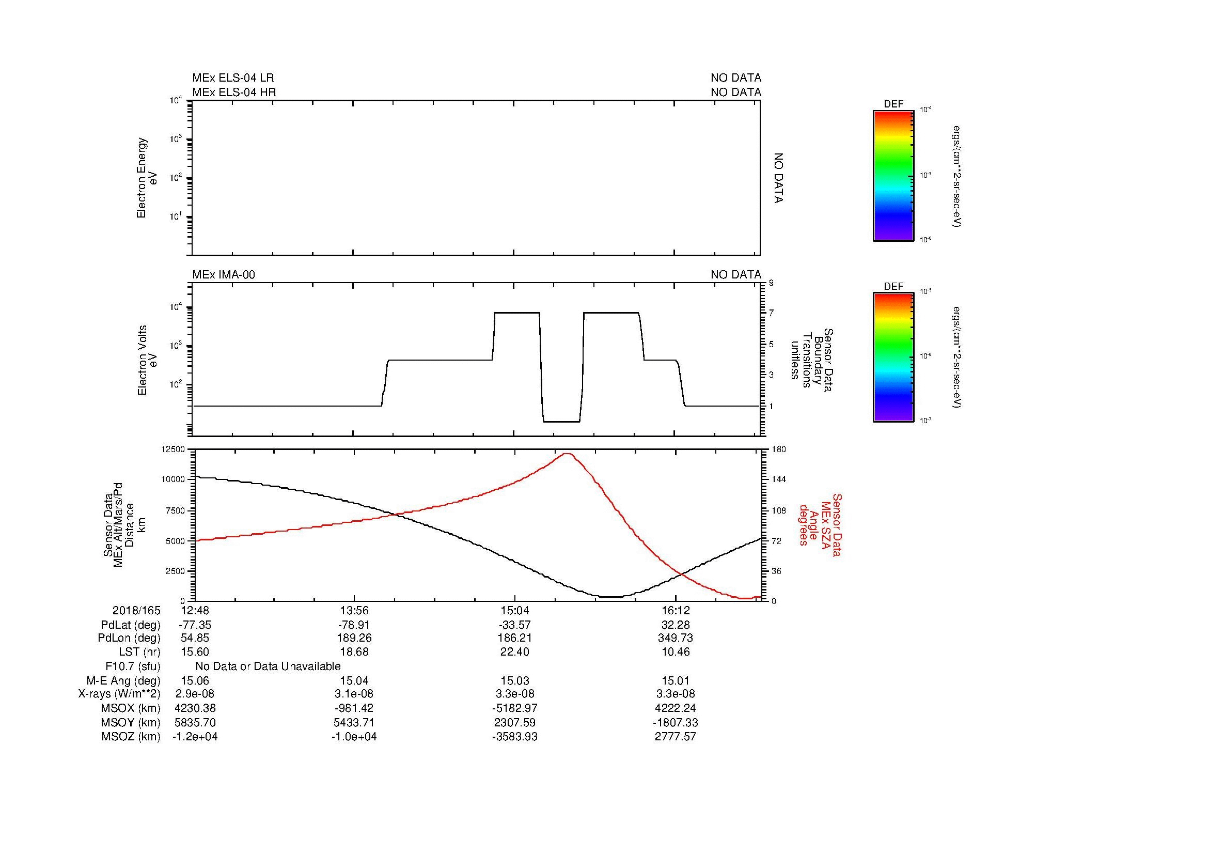
Task: Click the 'MEx ELS-04 LR' label
Action: point(233,78)
